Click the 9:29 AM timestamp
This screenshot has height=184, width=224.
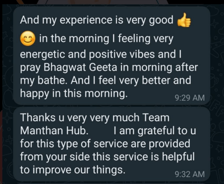190,98
